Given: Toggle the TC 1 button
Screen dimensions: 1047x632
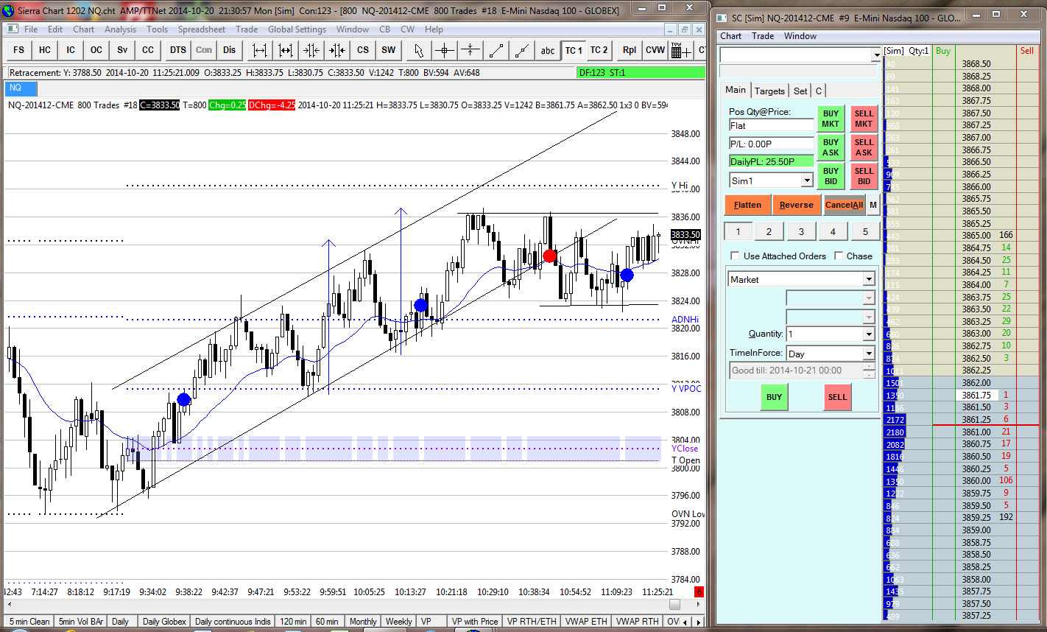Looking at the screenshot, I should click(x=574, y=50).
